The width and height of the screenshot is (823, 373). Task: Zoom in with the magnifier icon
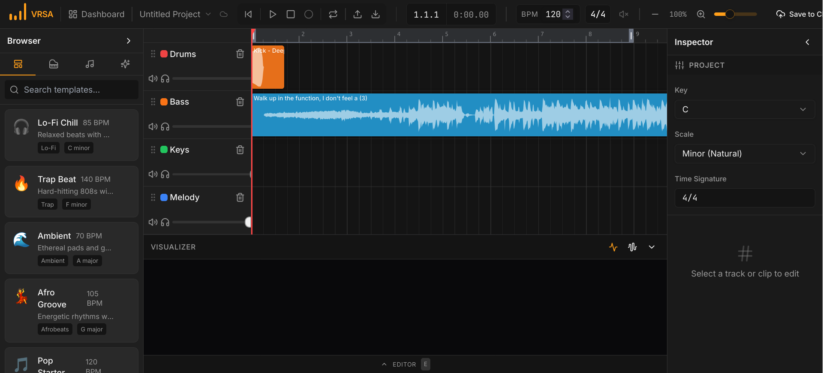pos(701,14)
